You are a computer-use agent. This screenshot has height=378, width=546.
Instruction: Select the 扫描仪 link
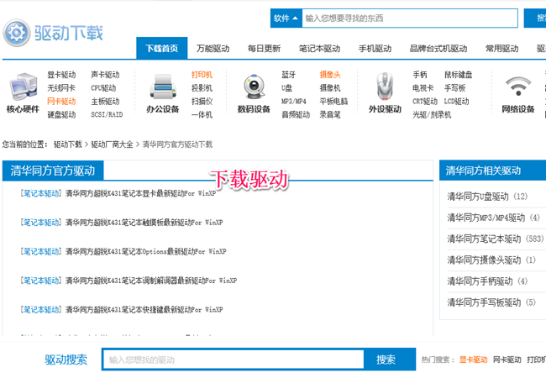tap(202, 102)
